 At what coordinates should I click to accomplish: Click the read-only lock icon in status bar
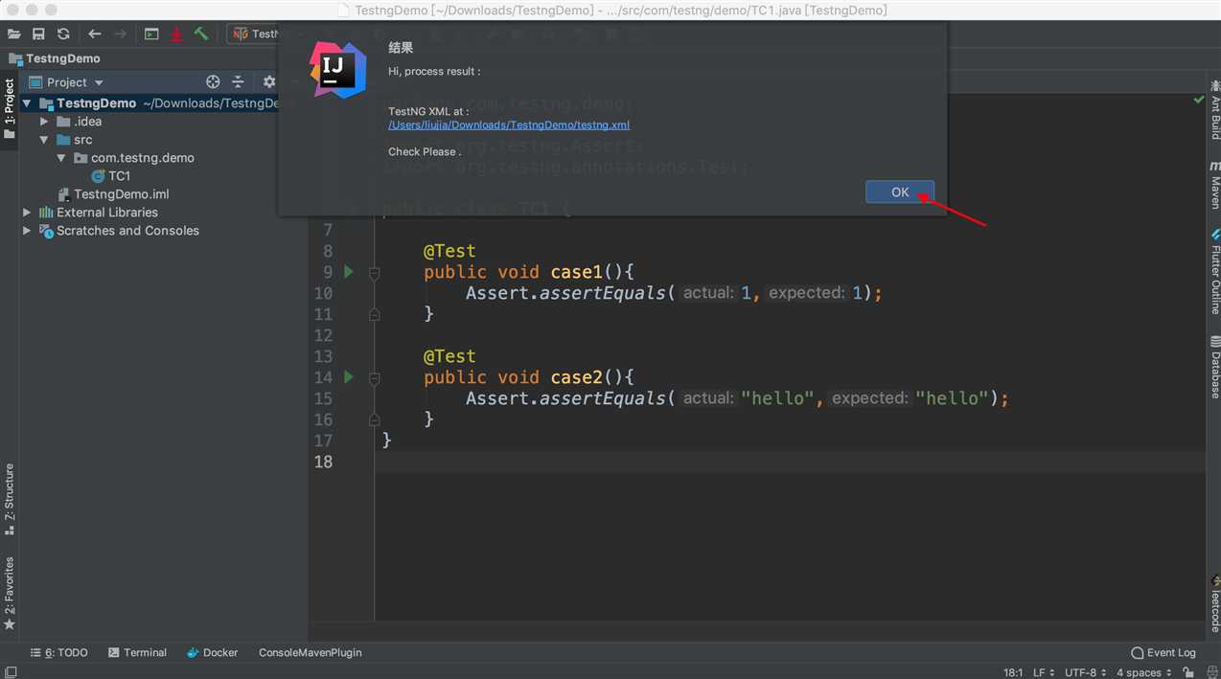[1189, 672]
